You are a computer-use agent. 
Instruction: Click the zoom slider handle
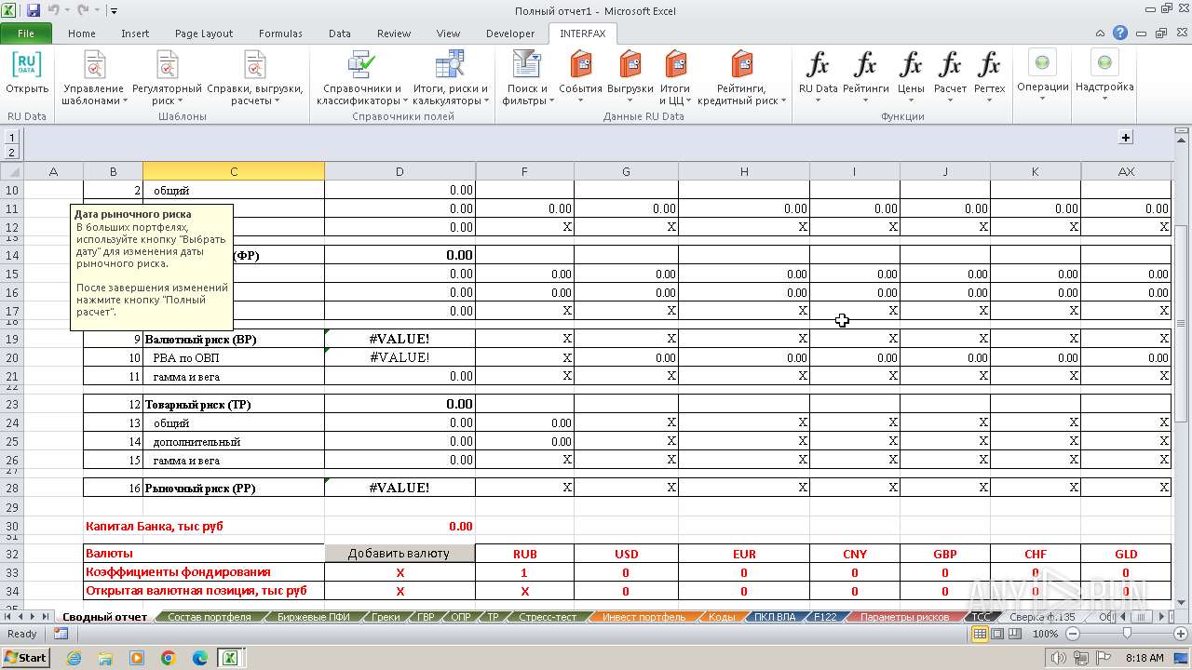click(1127, 634)
